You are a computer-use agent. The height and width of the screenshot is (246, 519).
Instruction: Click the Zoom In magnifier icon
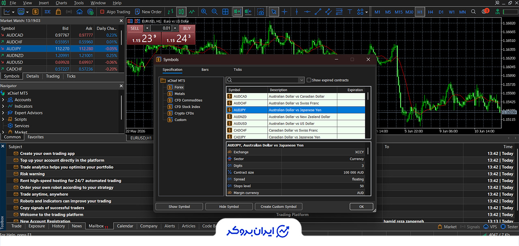[x=204, y=12]
